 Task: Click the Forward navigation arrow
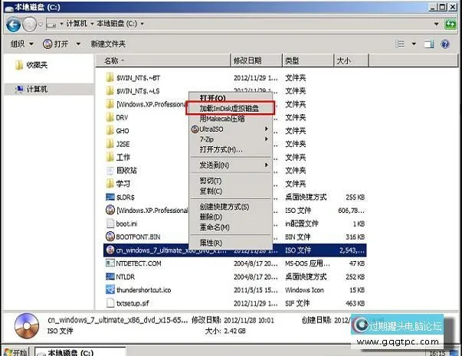point(29,24)
